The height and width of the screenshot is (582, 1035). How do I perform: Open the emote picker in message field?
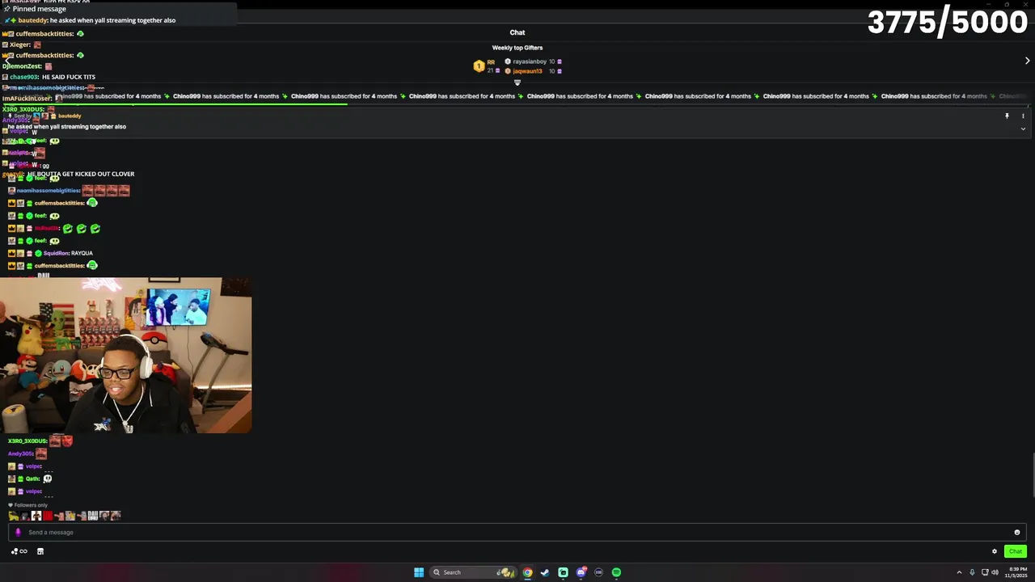coord(1017,532)
